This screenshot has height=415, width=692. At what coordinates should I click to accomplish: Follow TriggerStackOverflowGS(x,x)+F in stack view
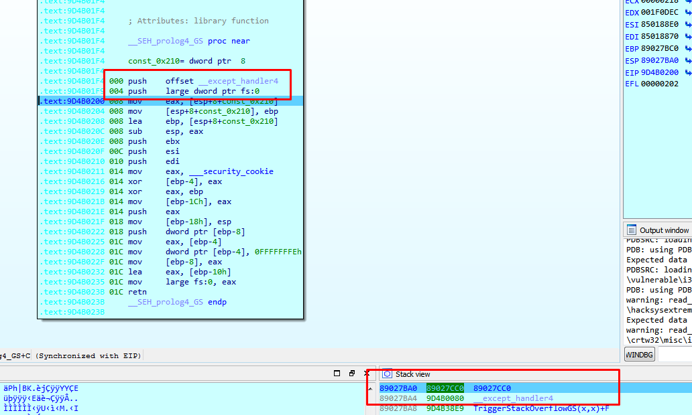(540, 408)
